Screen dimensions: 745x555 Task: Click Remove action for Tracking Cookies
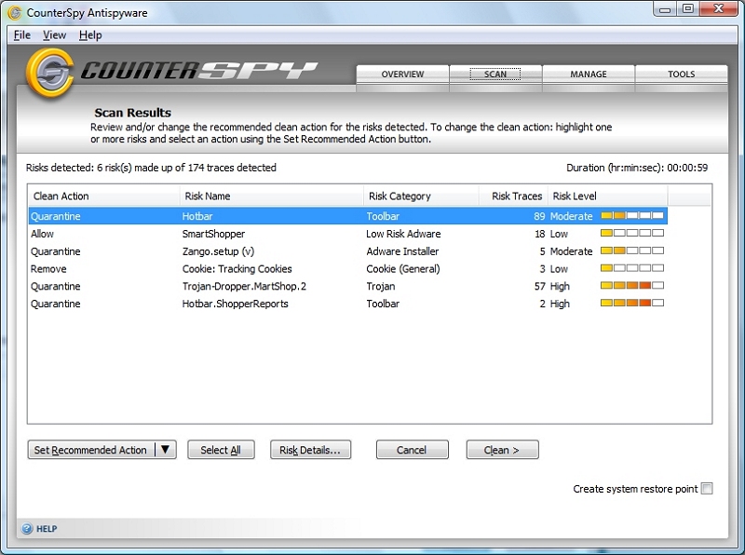(48, 269)
